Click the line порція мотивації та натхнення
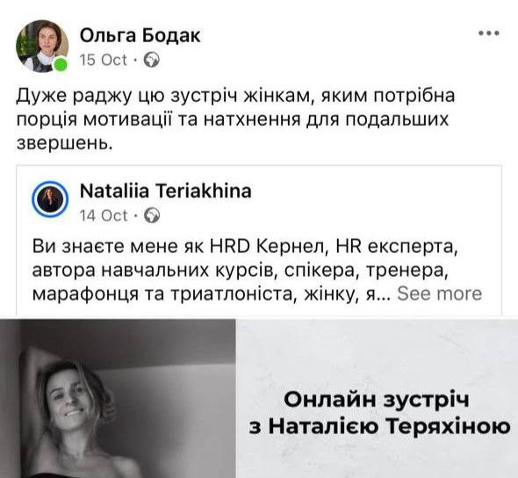This screenshot has width=518, height=478. (233, 119)
